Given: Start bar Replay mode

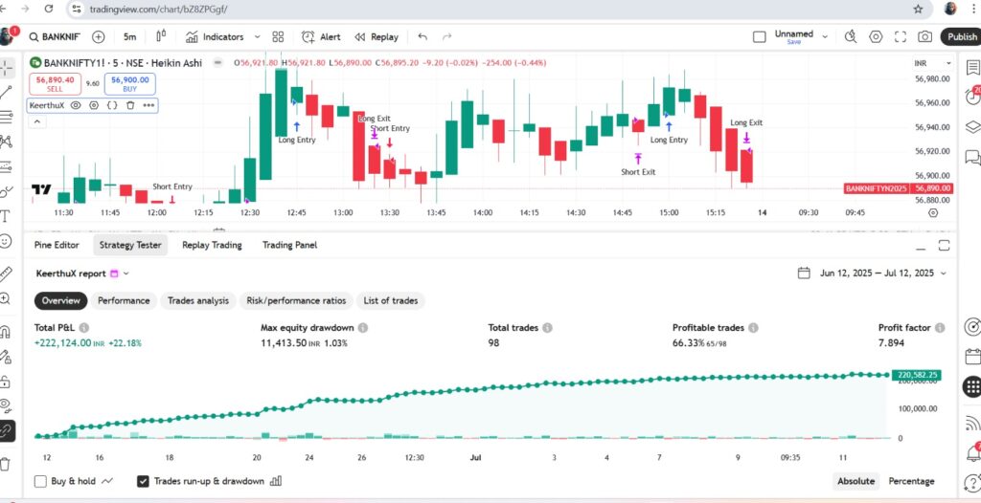Looking at the screenshot, I should (x=376, y=37).
